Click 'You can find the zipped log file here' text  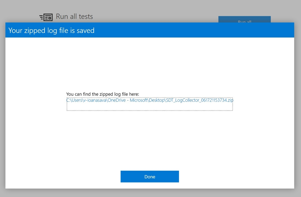pyautogui.click(x=103, y=94)
